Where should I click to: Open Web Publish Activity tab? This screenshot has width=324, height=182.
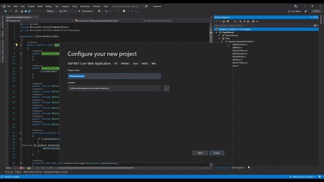pyautogui.click(x=32, y=172)
